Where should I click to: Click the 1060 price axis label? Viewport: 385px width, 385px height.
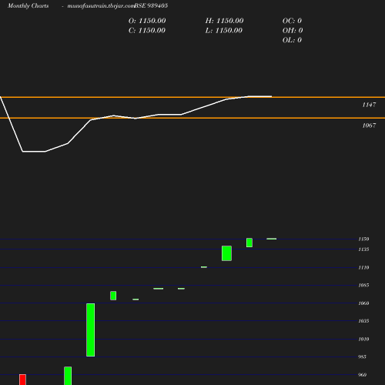(363, 303)
